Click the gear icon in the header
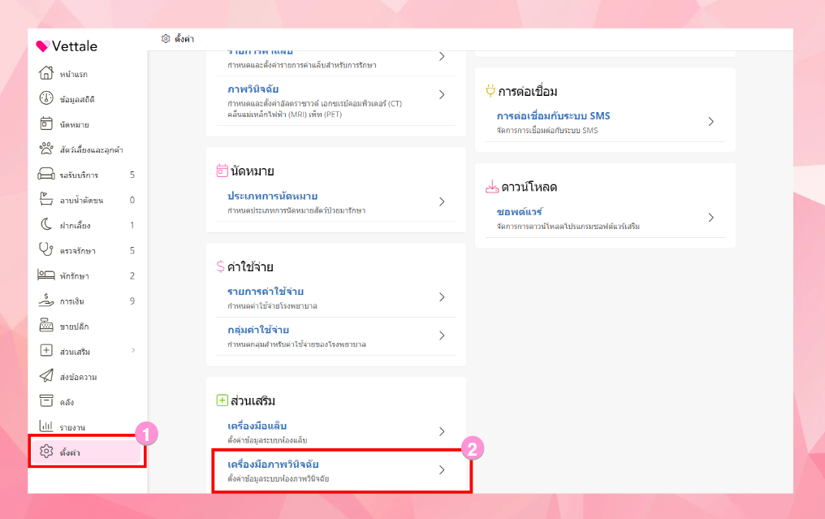Image resolution: width=825 pixels, height=519 pixels. click(x=166, y=39)
